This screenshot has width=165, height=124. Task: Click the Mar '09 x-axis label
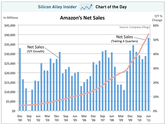pyautogui.click(x=121, y=118)
